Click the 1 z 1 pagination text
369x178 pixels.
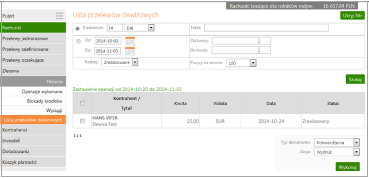78,136
